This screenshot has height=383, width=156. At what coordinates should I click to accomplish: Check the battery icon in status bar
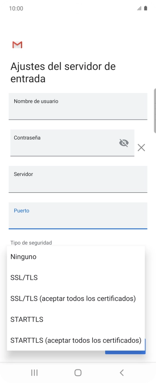click(145, 8)
